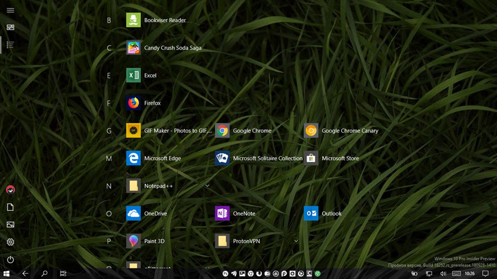Image resolution: width=497 pixels, height=279 pixels.
Task: Open Telegram from the taskbar
Action: (x=234, y=274)
